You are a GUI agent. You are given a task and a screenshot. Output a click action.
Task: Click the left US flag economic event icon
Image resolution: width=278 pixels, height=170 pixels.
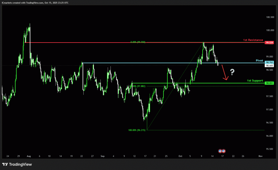coord(220,151)
